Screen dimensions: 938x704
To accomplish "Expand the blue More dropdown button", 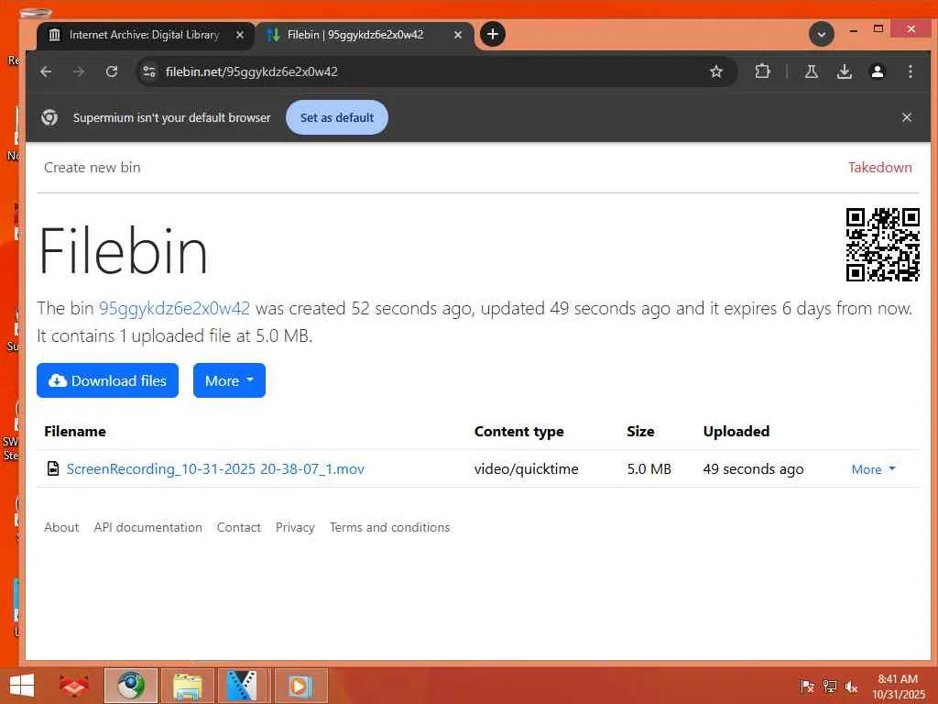I will (x=229, y=380).
